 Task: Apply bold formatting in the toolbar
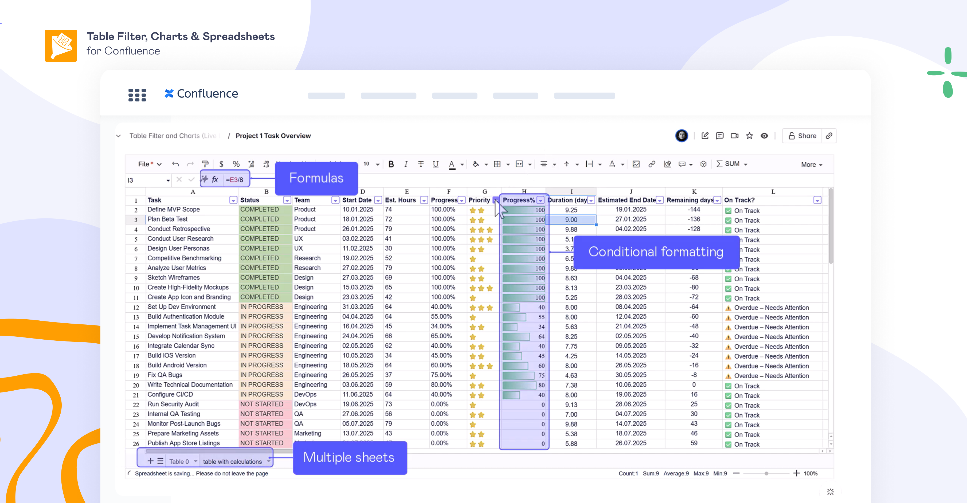click(x=391, y=164)
